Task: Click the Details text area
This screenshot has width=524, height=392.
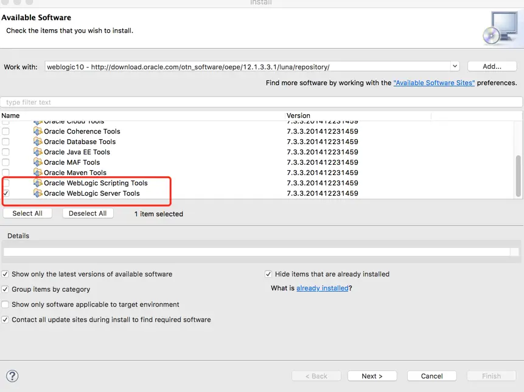Action: [257, 252]
